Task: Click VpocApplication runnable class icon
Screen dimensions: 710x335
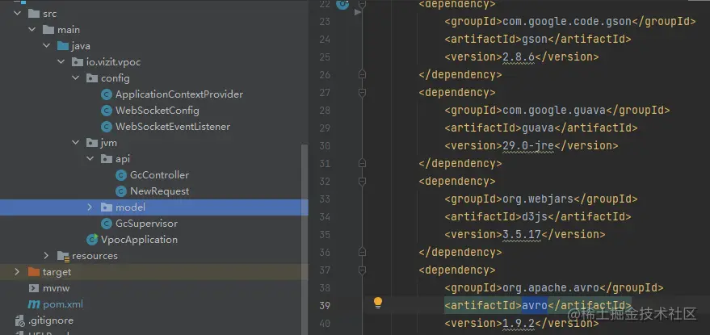Action: click(92, 240)
